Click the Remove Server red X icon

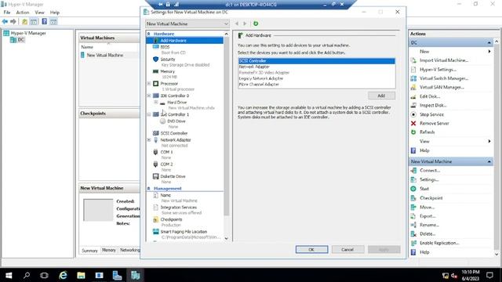coord(413,123)
